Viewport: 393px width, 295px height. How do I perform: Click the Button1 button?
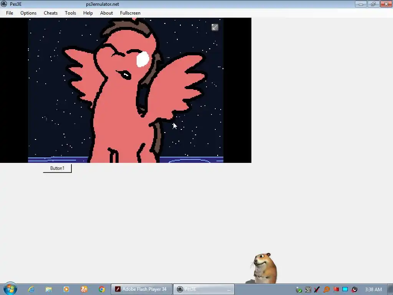coord(58,168)
